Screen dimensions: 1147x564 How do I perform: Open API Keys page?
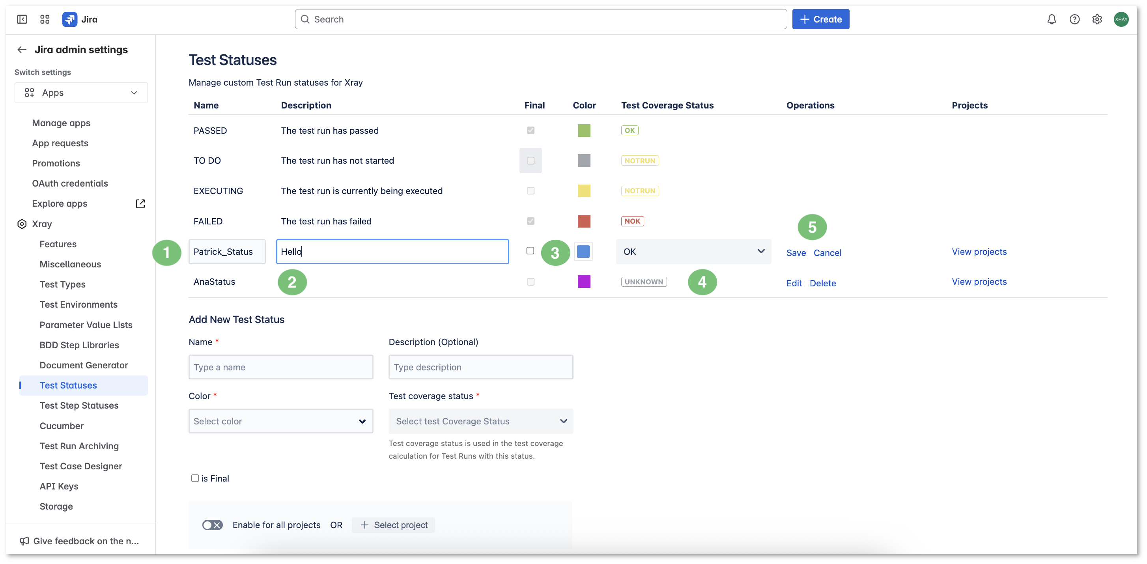(x=59, y=486)
